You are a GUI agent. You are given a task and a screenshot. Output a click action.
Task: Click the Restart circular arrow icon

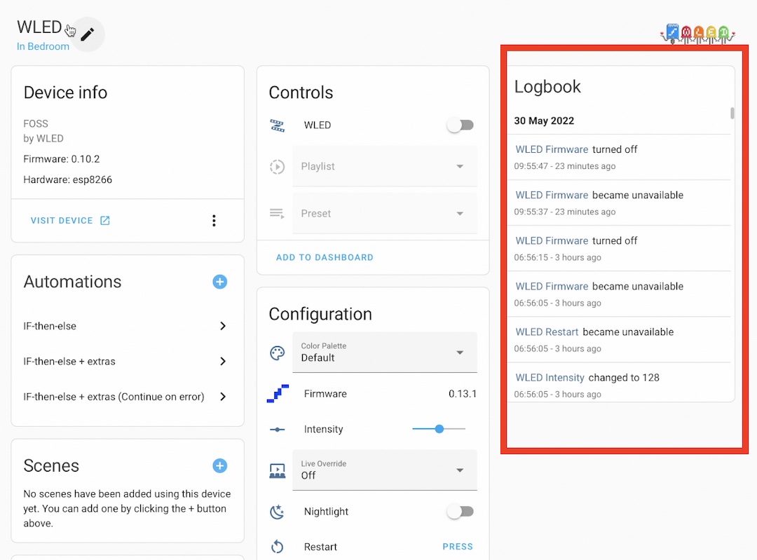pos(277,547)
